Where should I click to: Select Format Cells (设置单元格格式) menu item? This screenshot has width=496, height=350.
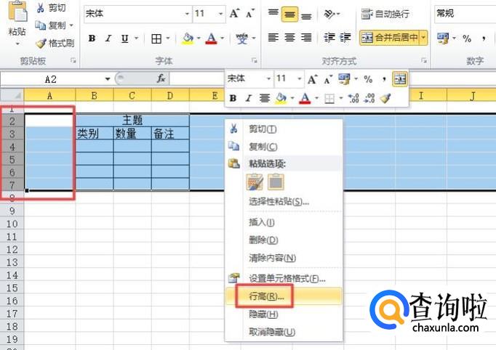click(287, 278)
